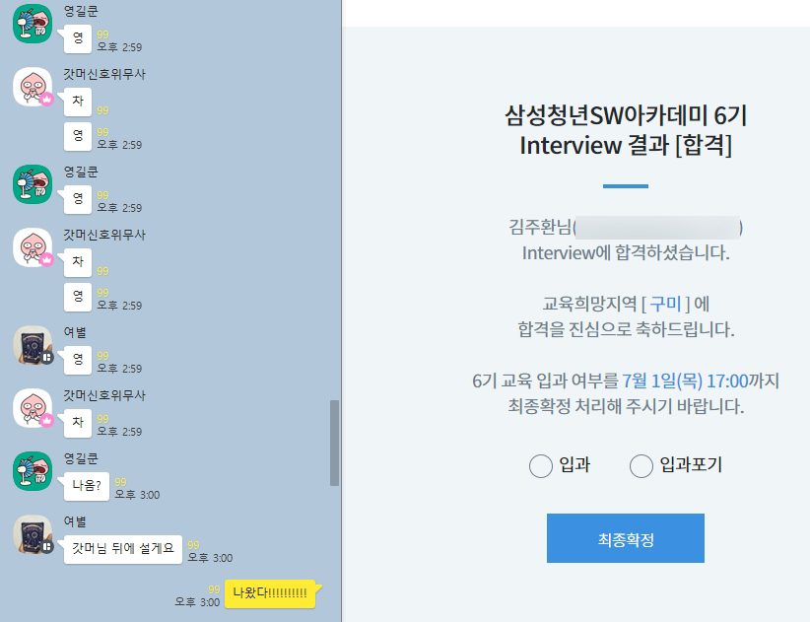Click the 최종확정 button
Image resolution: width=810 pixels, height=622 pixels.
pos(626,538)
